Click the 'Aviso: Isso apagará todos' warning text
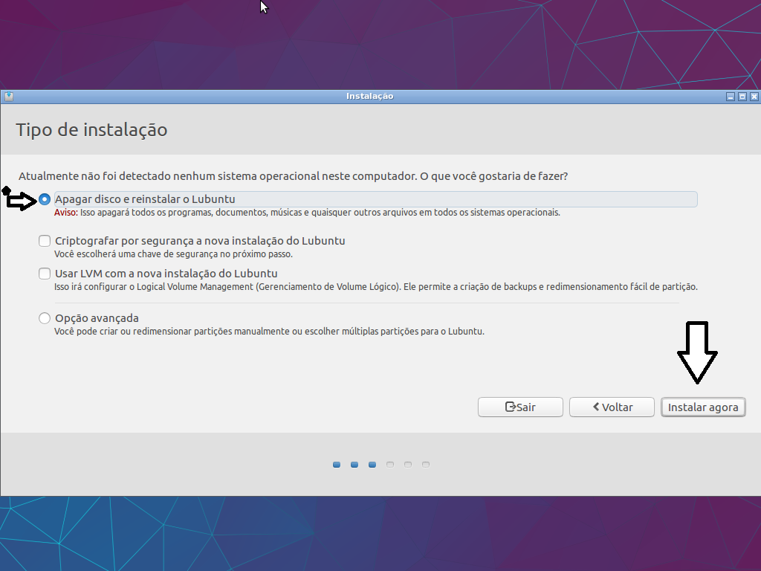Image resolution: width=761 pixels, height=571 pixels. point(307,213)
